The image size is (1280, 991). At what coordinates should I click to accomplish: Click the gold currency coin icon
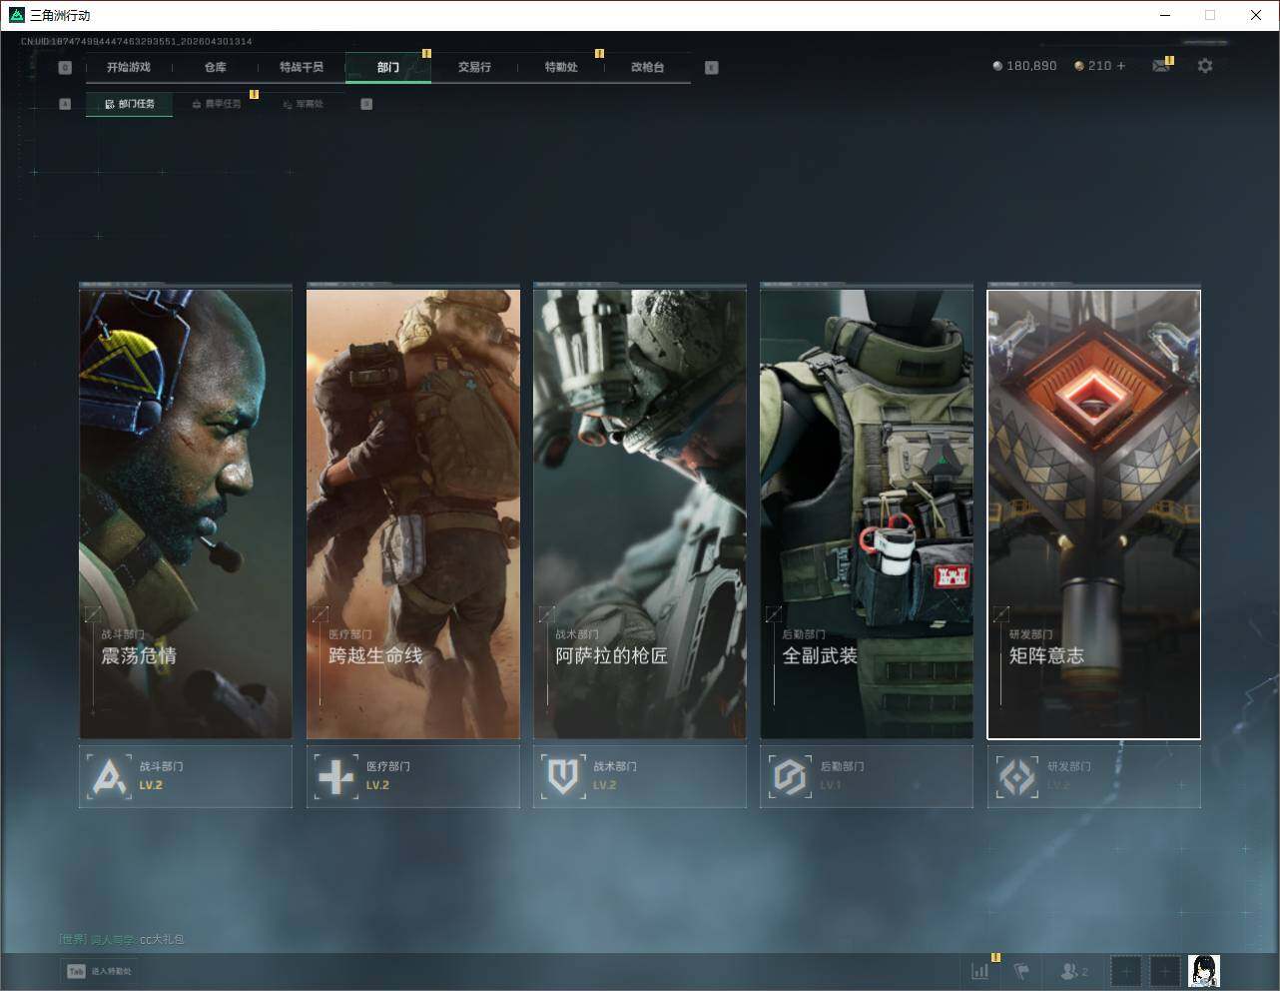pos(1079,66)
